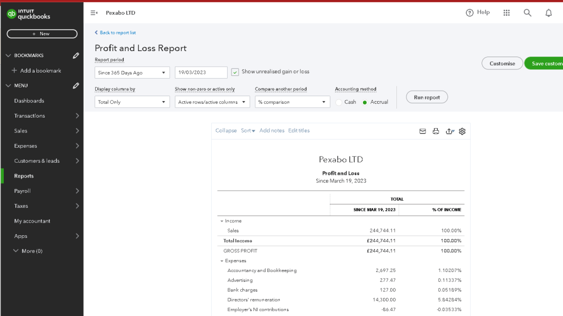Image resolution: width=563 pixels, height=316 pixels.
Task: Edit bookmarks with the pencil icon
Action: (76, 56)
